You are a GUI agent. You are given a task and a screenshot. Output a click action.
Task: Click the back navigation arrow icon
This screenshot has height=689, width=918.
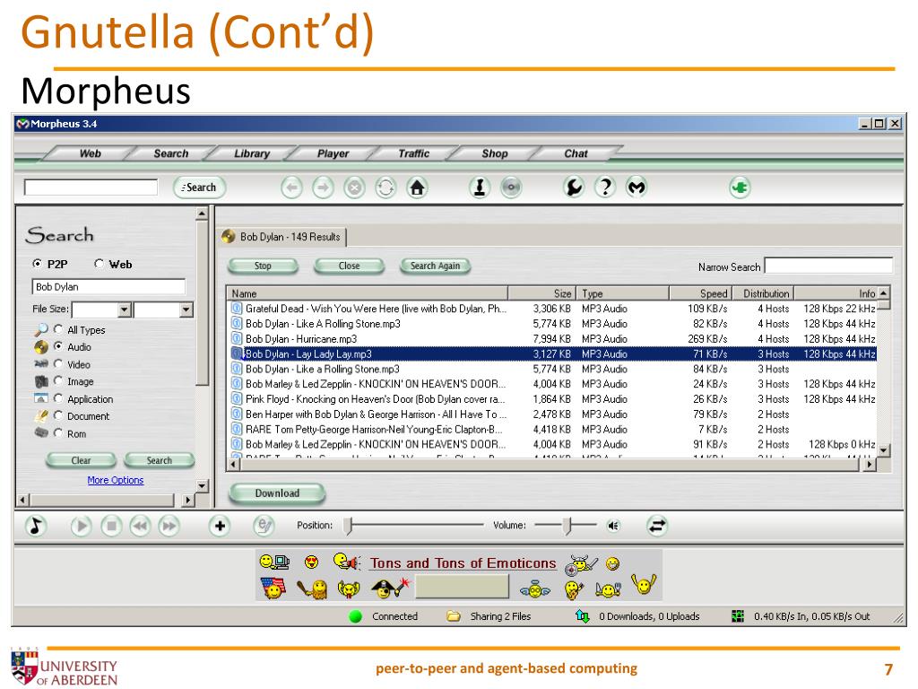(x=292, y=188)
